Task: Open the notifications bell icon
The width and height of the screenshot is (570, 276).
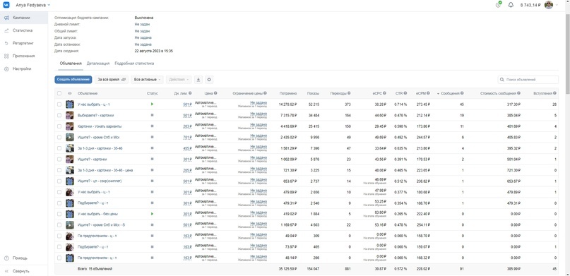Action: click(x=511, y=5)
